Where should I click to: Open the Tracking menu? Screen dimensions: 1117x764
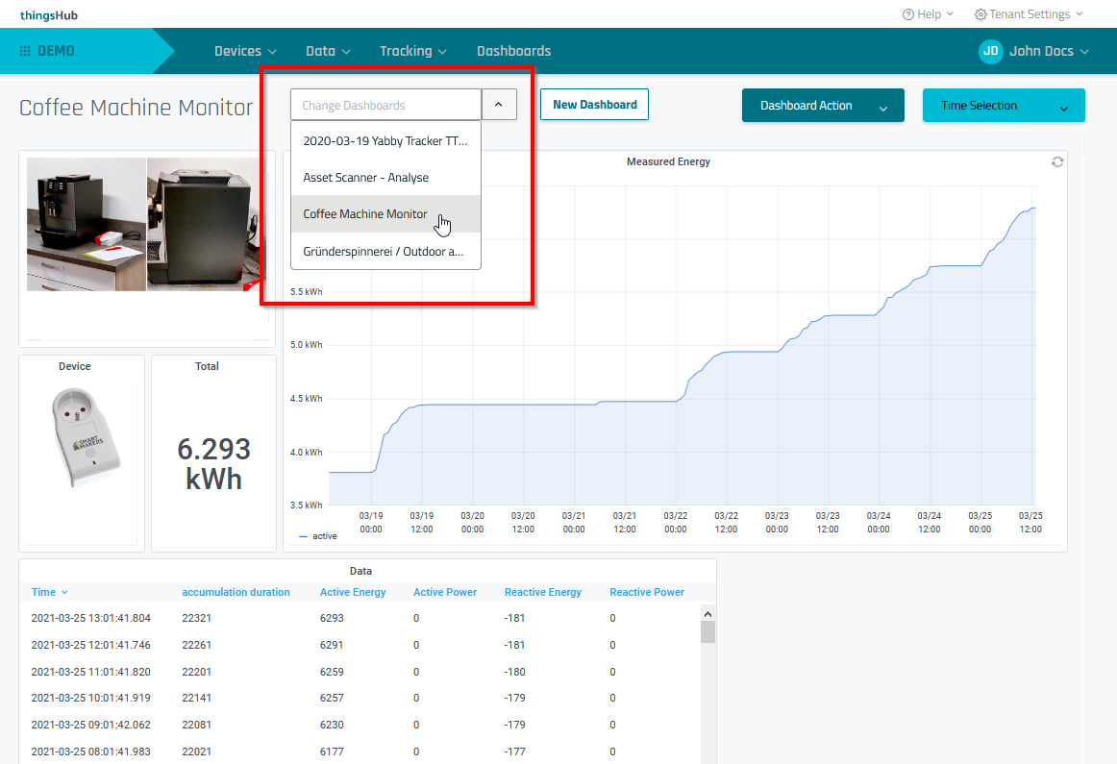click(413, 51)
